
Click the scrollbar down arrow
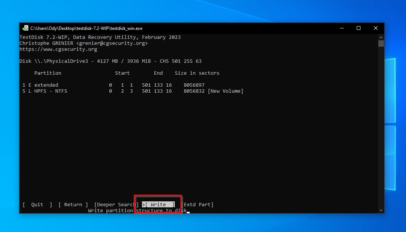[381, 210]
